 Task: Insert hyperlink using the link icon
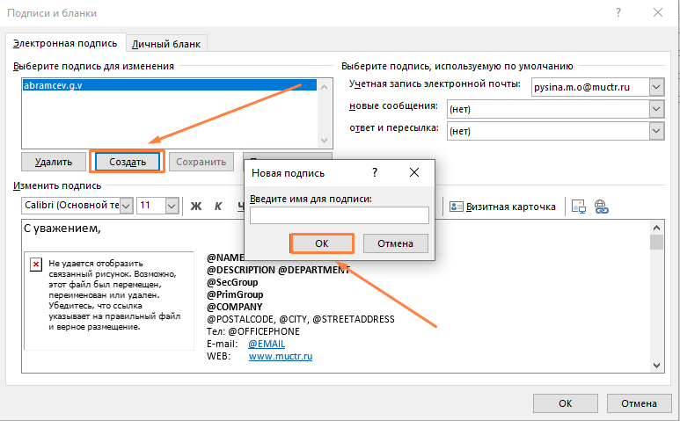coord(602,207)
